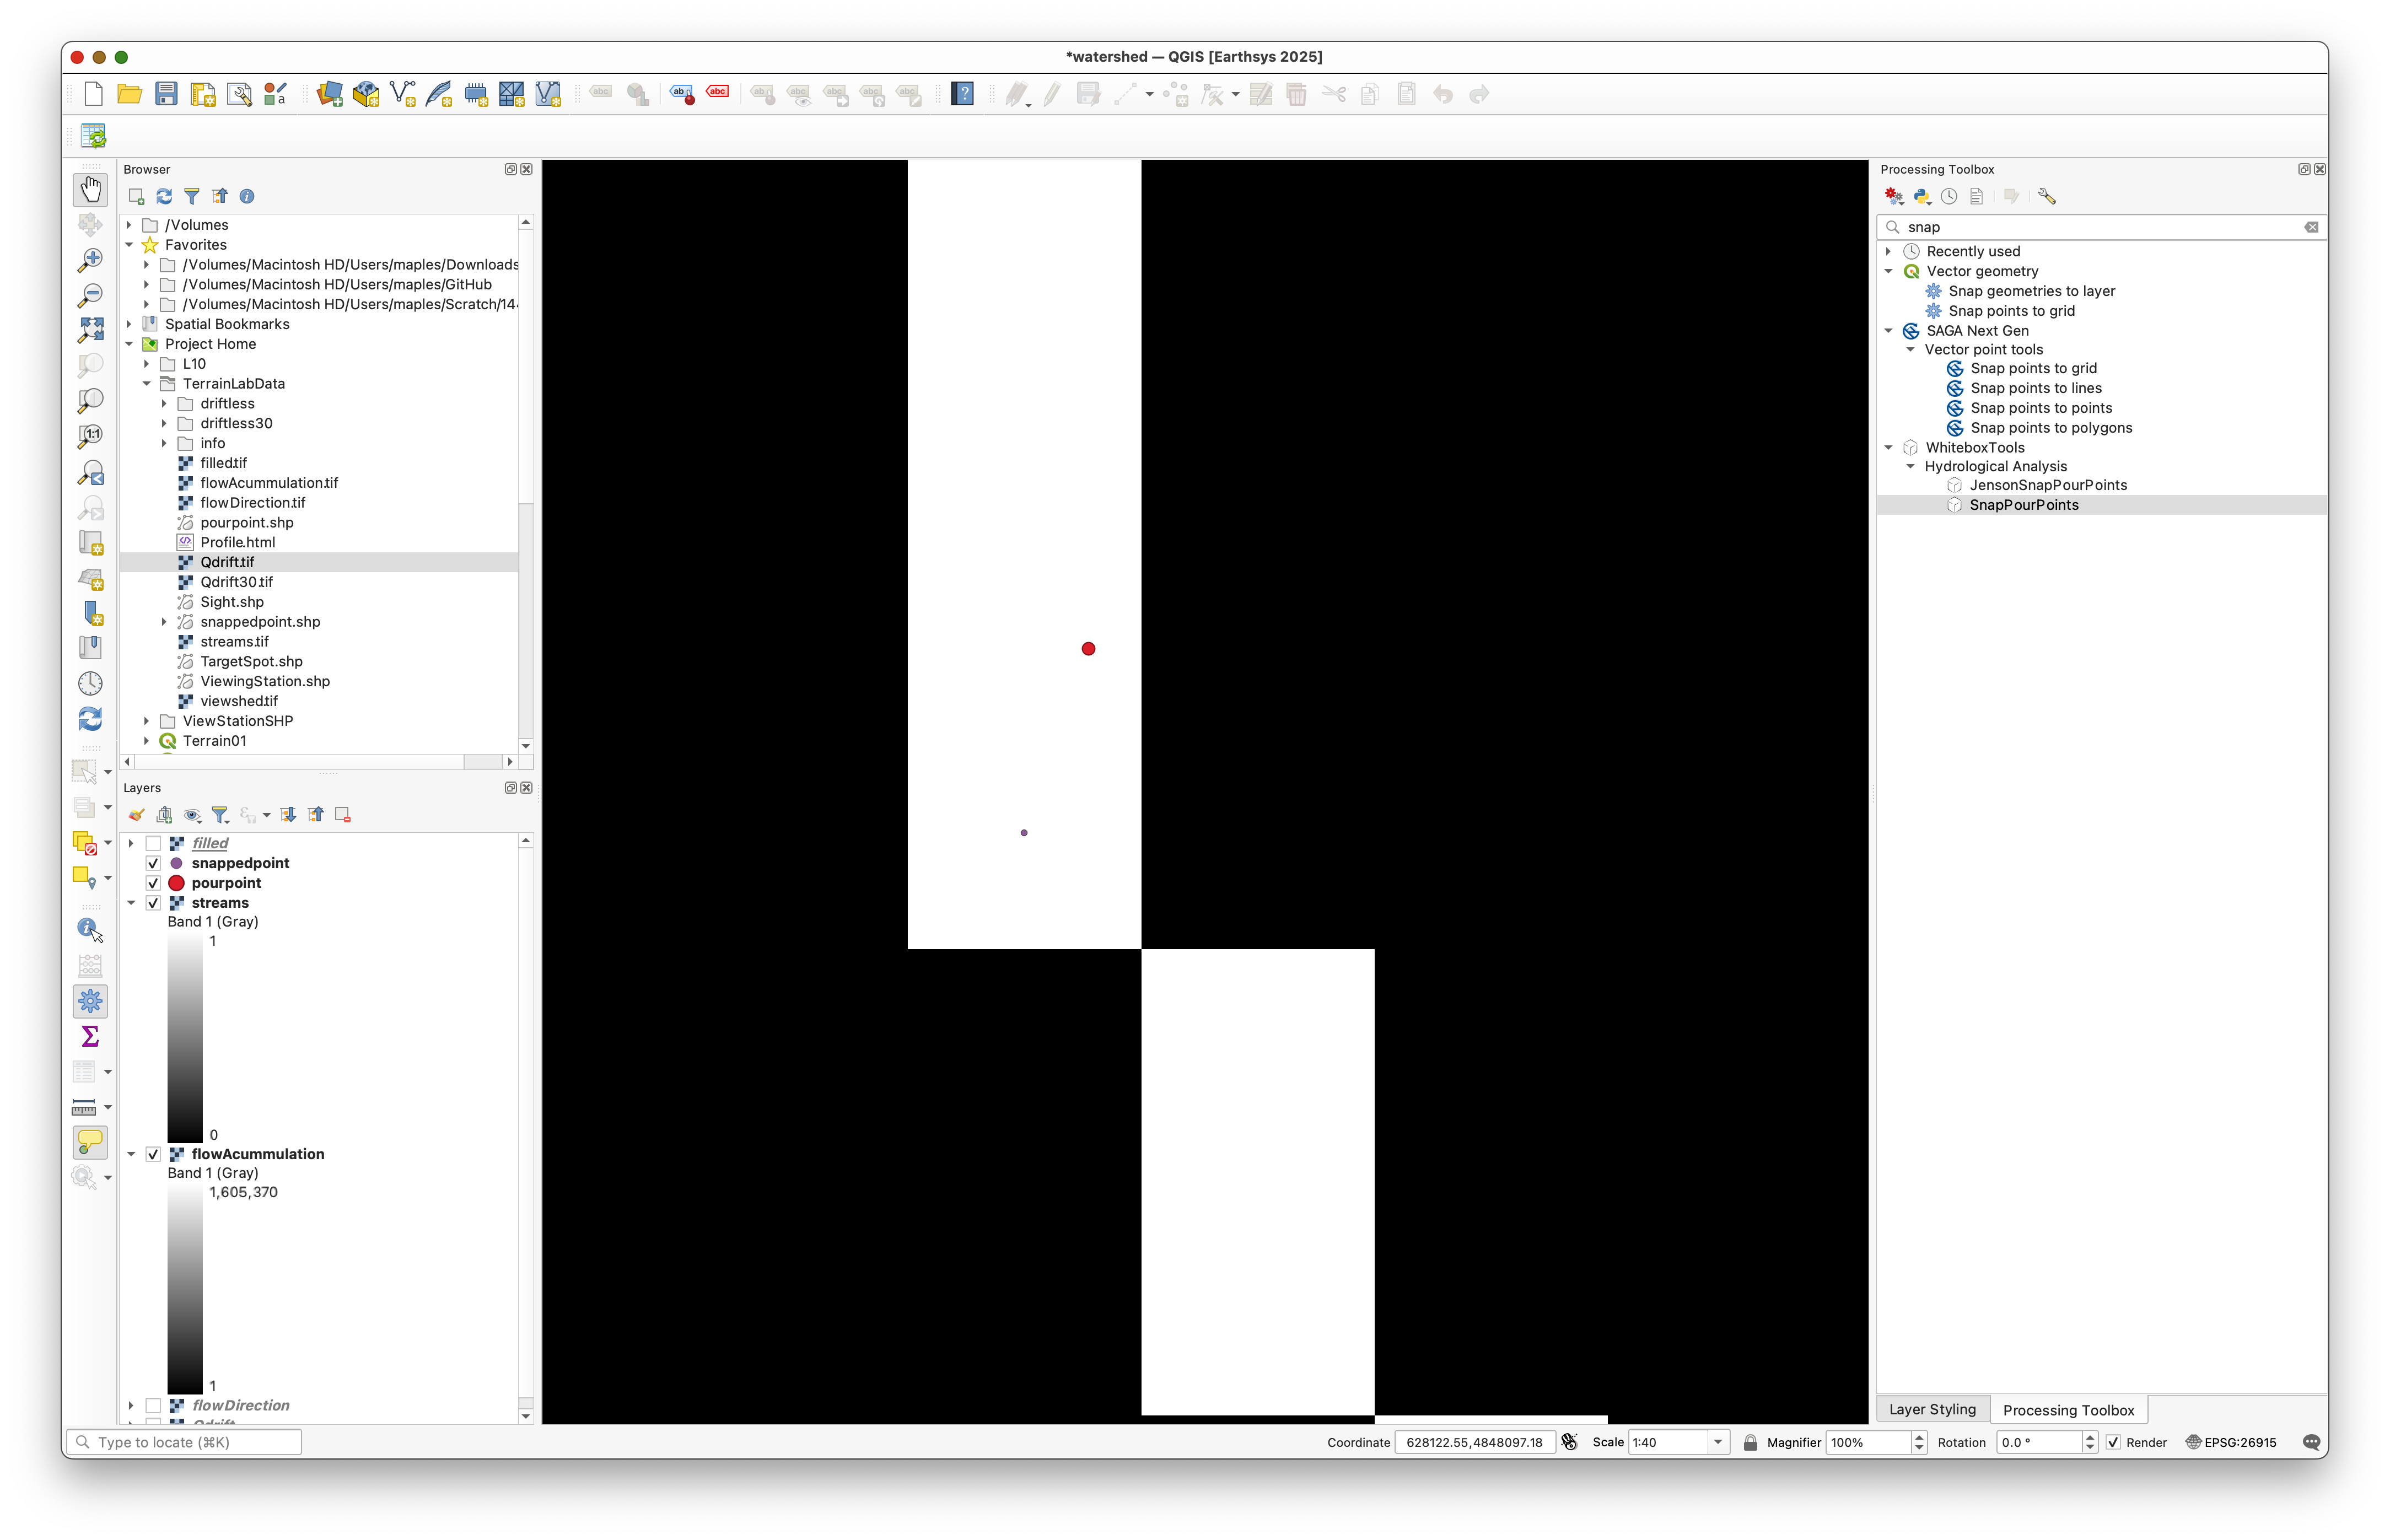Collapse the TerrainLabData folder
Screen dimensions: 2390x1540
[146, 384]
